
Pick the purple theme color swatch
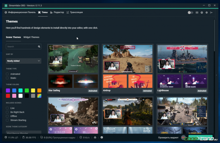click(x=8, y=90)
